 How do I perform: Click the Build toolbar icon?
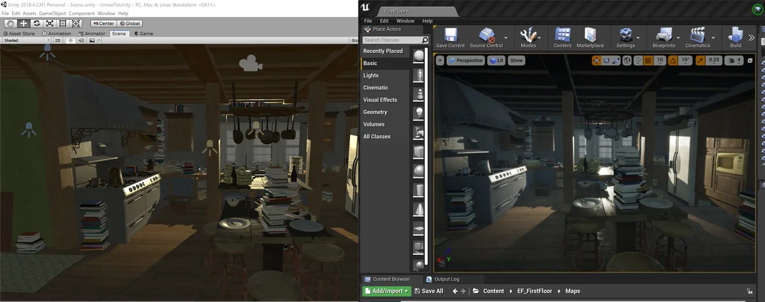(x=736, y=37)
